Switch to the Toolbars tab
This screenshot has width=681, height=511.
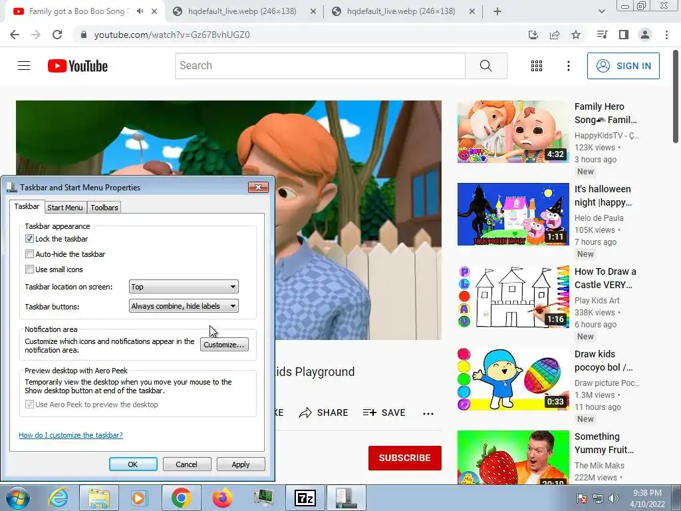104,208
